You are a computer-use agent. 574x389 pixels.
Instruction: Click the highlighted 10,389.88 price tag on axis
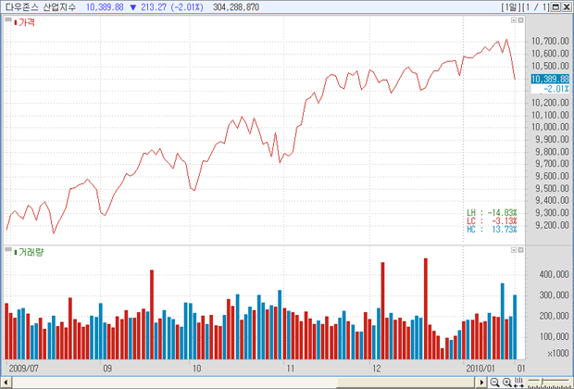coord(548,79)
